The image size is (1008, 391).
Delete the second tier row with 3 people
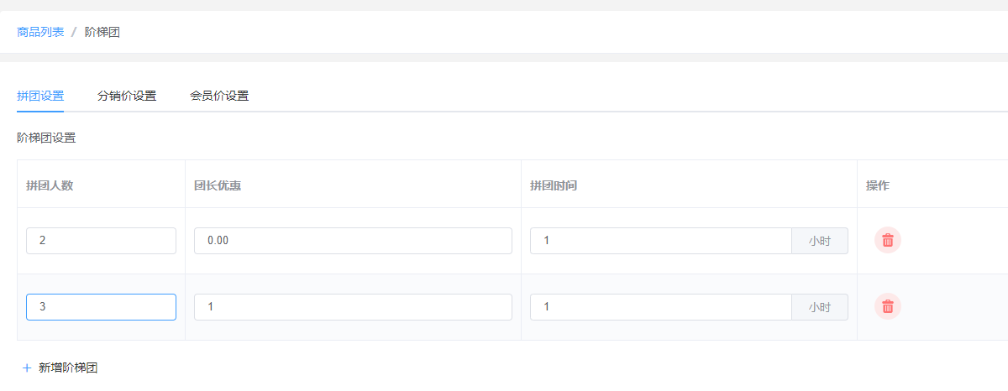pyautogui.click(x=888, y=307)
